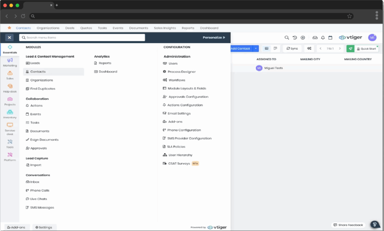This screenshot has height=231, width=384.
Task: Open SMS Messages module
Action: click(40, 207)
